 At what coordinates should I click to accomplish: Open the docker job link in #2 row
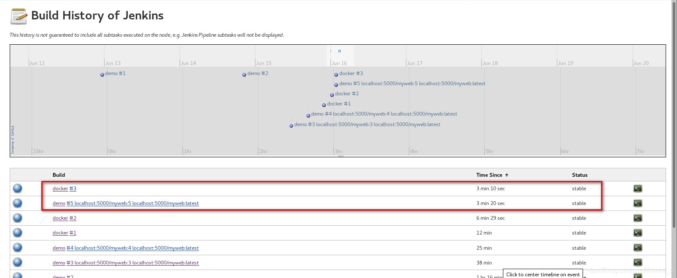coord(60,218)
